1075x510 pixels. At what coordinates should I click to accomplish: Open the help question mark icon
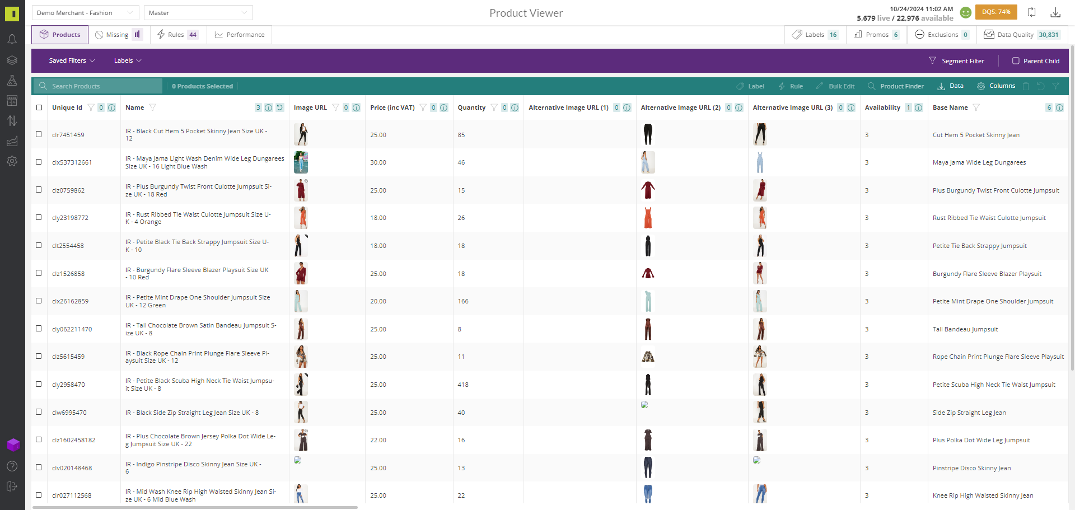coord(12,466)
